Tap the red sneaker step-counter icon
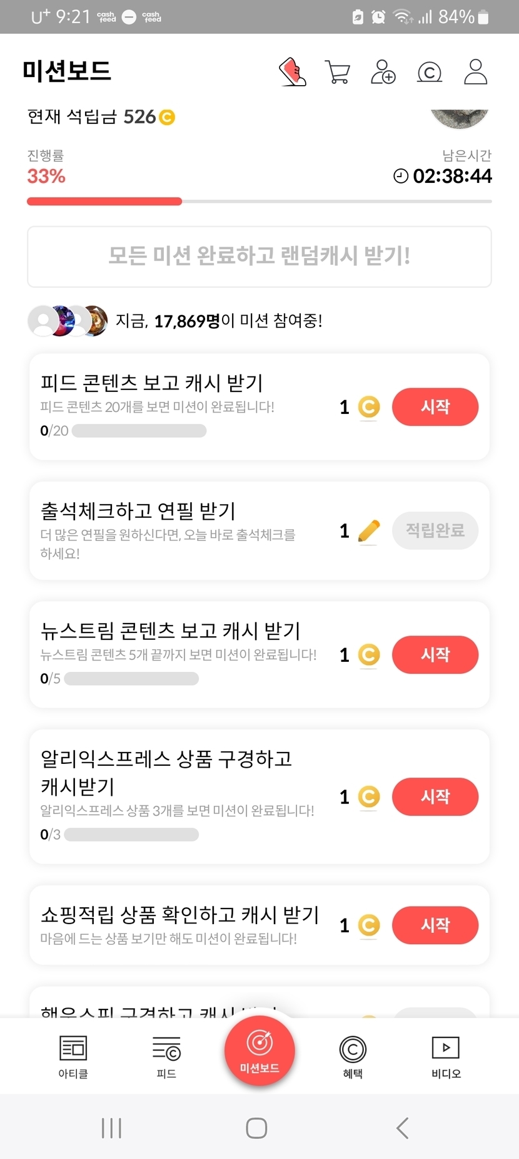Image resolution: width=519 pixels, height=1159 pixels. click(x=292, y=72)
